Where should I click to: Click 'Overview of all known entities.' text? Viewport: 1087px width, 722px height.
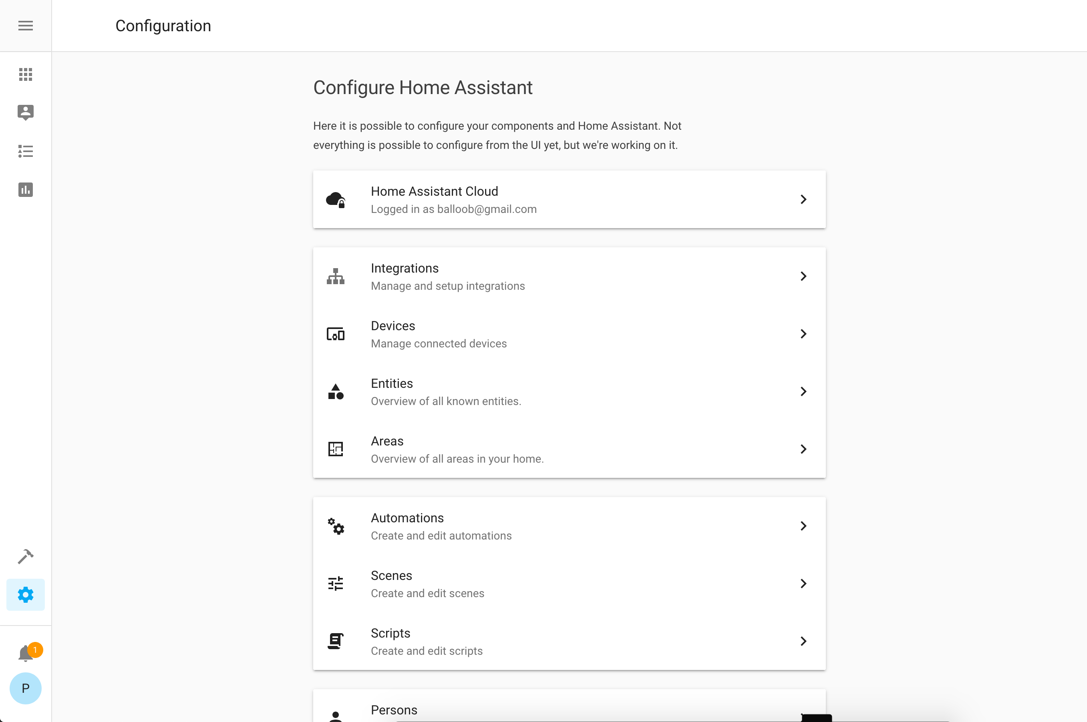(446, 401)
